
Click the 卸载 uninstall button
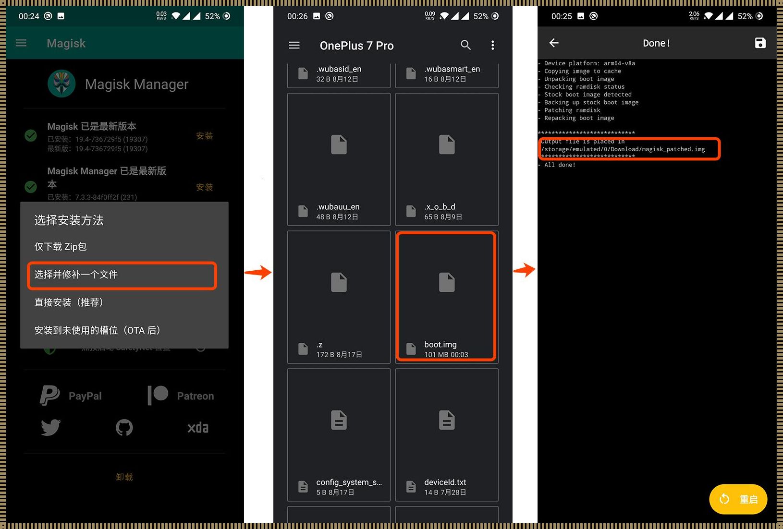[x=124, y=477]
